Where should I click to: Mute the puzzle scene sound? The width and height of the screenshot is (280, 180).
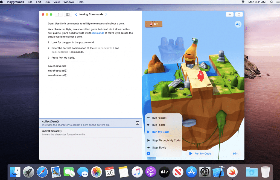coord(238,24)
